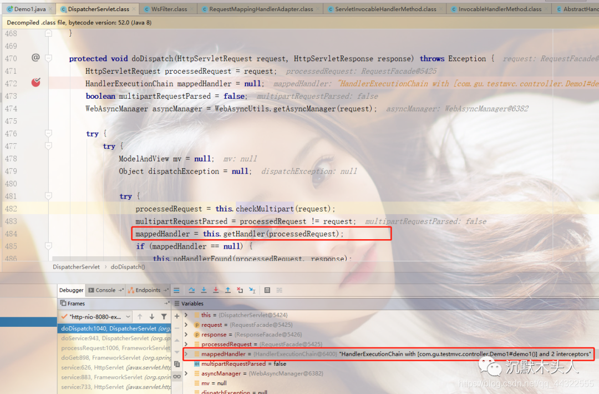Expand the 'asyncManager' variable node
The width and height of the screenshot is (599, 394).
coord(186,373)
